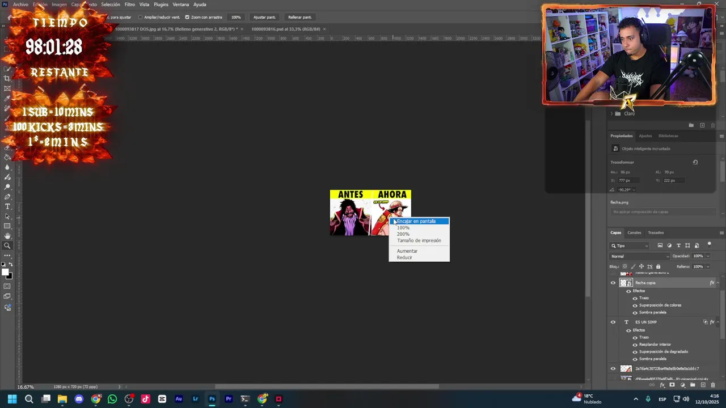The image size is (726, 408).
Task: Delete layer trash icon
Action: point(713,385)
